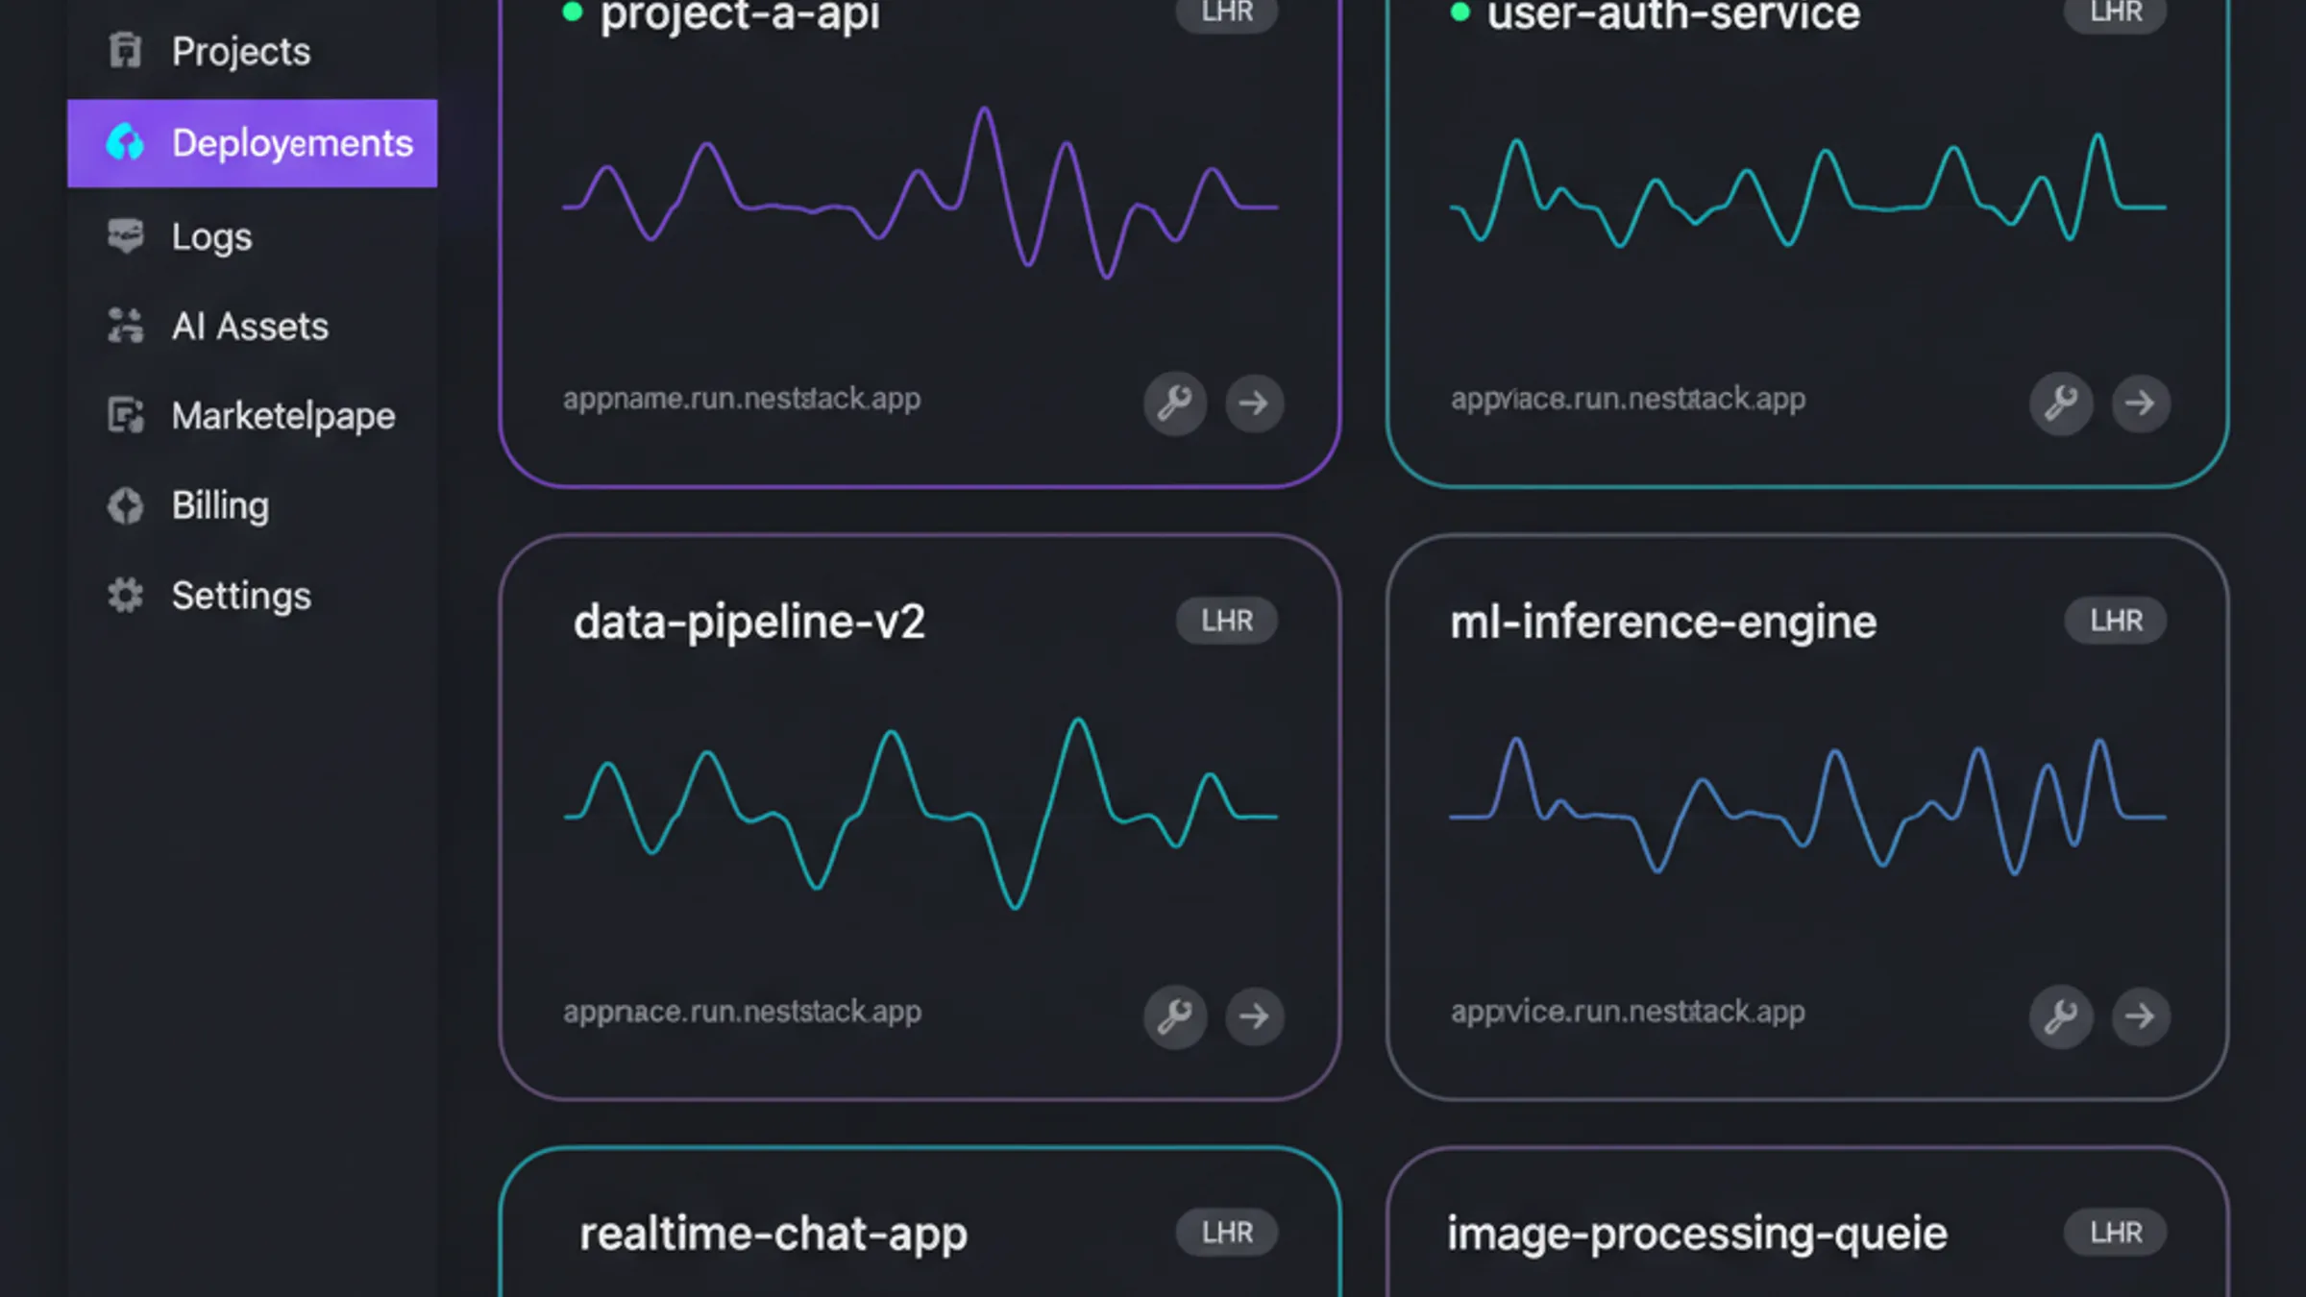Viewport: 2306px width, 1297px height.
Task: Open wrench settings for user-auth-service
Action: pos(2061,404)
